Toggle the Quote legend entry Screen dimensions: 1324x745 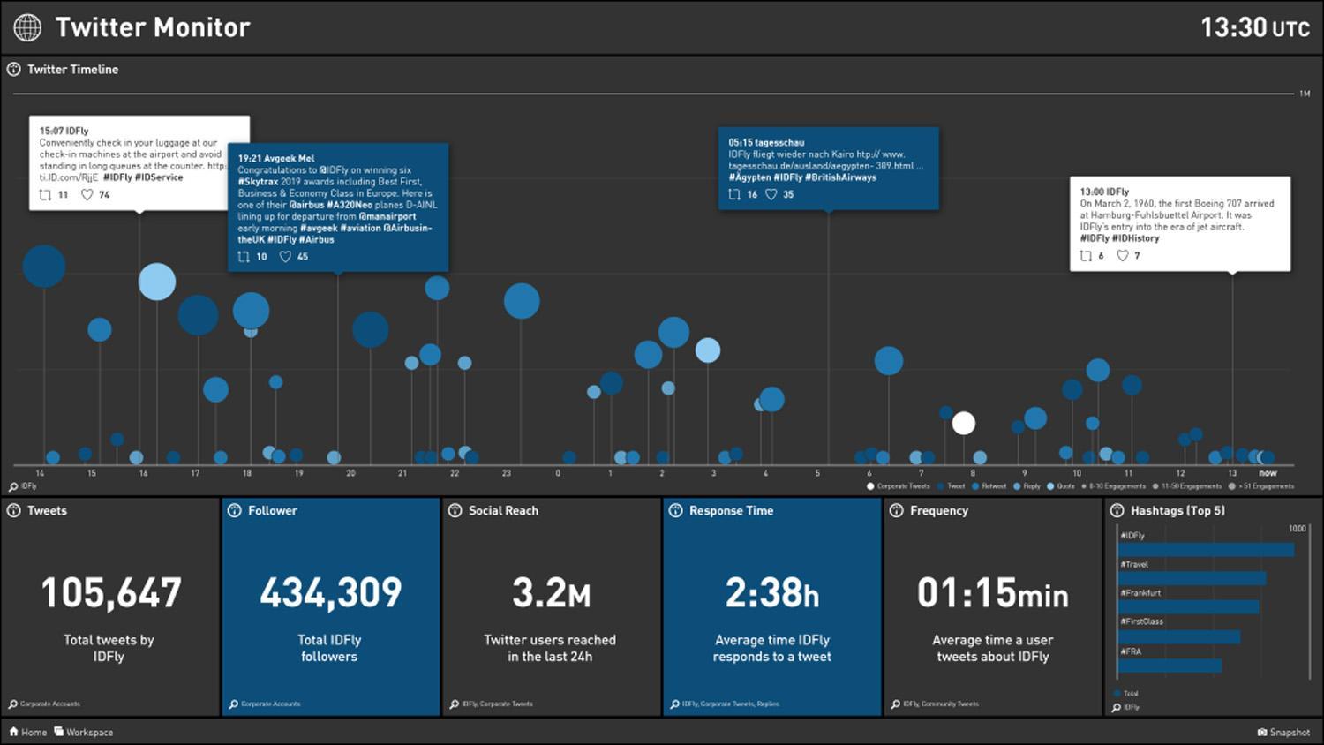pyautogui.click(x=1061, y=486)
